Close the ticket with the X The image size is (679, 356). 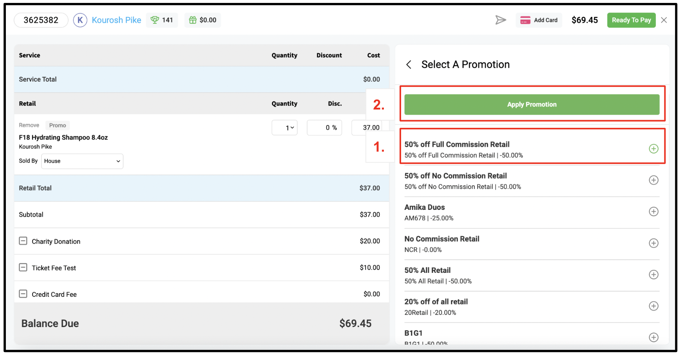(x=664, y=20)
